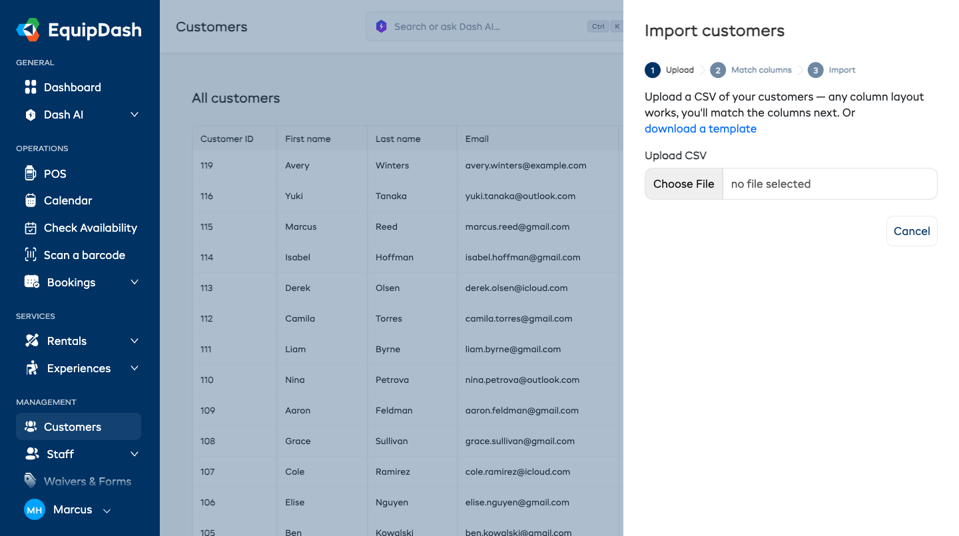
Task: Open the Marcus account menu chevron
Action: tap(107, 511)
